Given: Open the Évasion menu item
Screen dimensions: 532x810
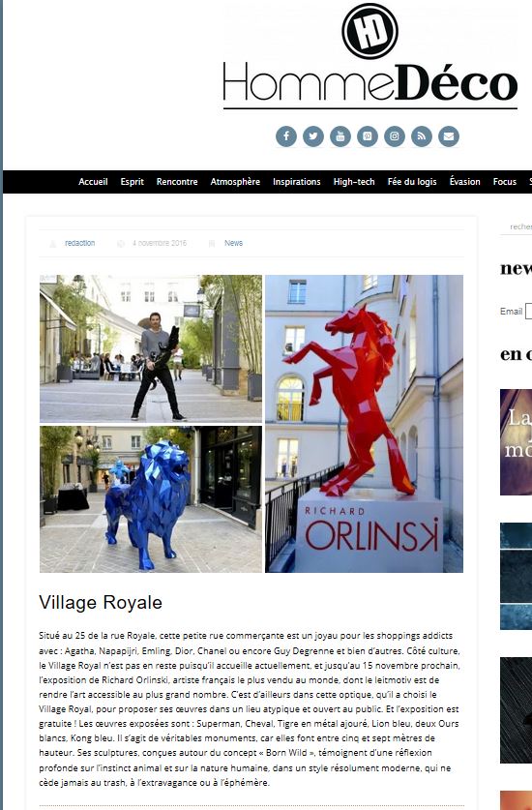Looking at the screenshot, I should [x=465, y=181].
